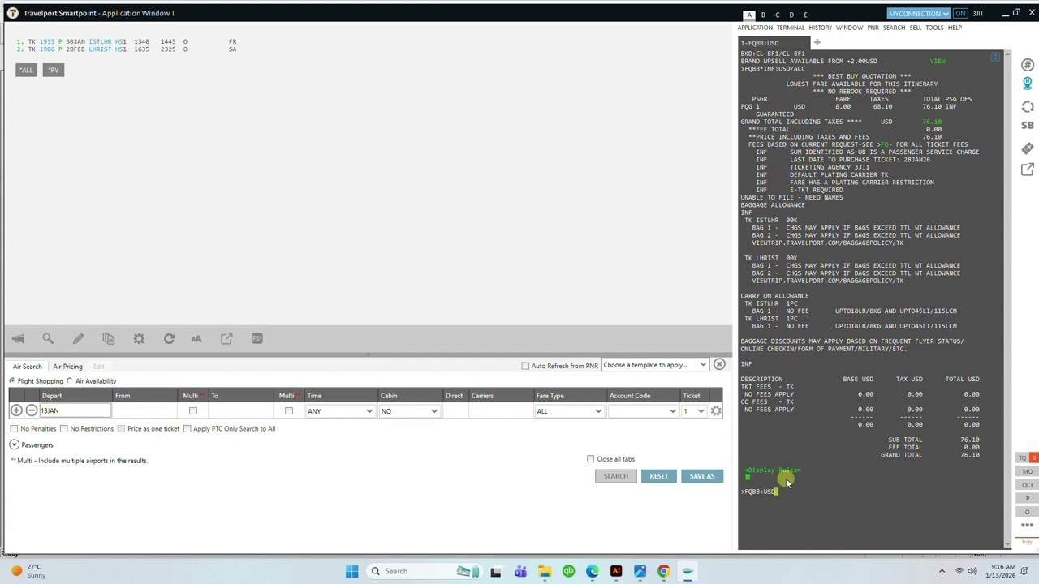Open the PNR menu
1039x584 pixels.
873,28
